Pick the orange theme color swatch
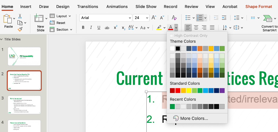The width and height of the screenshot is (278, 132). pos(200,48)
